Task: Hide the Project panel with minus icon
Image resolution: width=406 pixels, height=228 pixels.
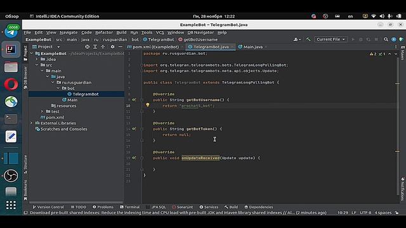Action: point(120,47)
